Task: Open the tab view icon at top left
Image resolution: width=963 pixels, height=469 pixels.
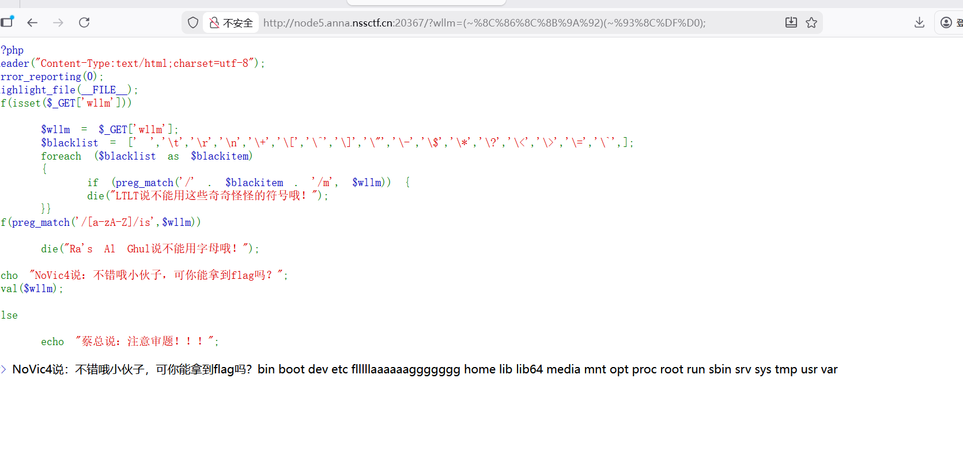Action: [x=7, y=22]
